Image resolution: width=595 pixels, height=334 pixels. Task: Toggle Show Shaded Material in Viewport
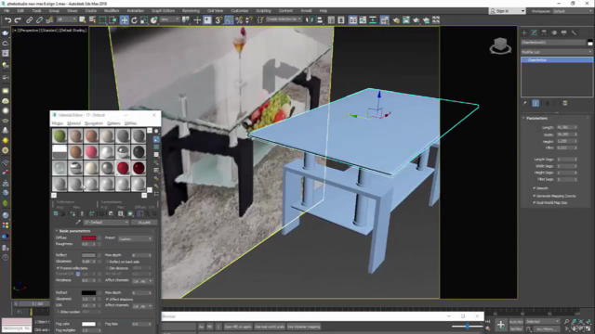[x=130, y=214]
